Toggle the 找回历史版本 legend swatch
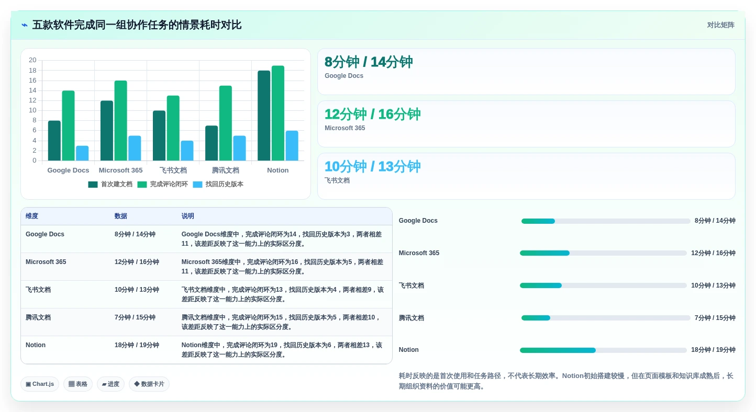Viewport: 756px width, 412px height. 198,185
